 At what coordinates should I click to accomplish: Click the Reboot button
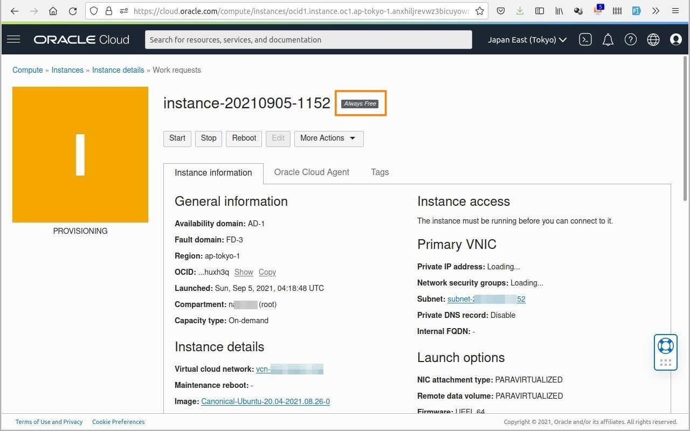click(x=244, y=138)
